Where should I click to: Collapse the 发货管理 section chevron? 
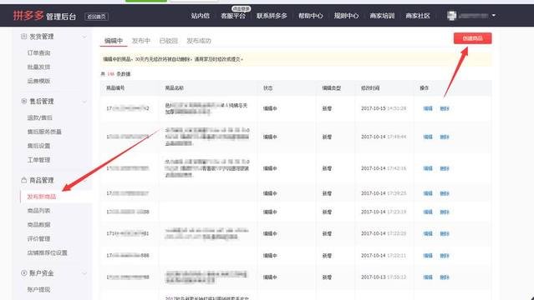(x=84, y=37)
